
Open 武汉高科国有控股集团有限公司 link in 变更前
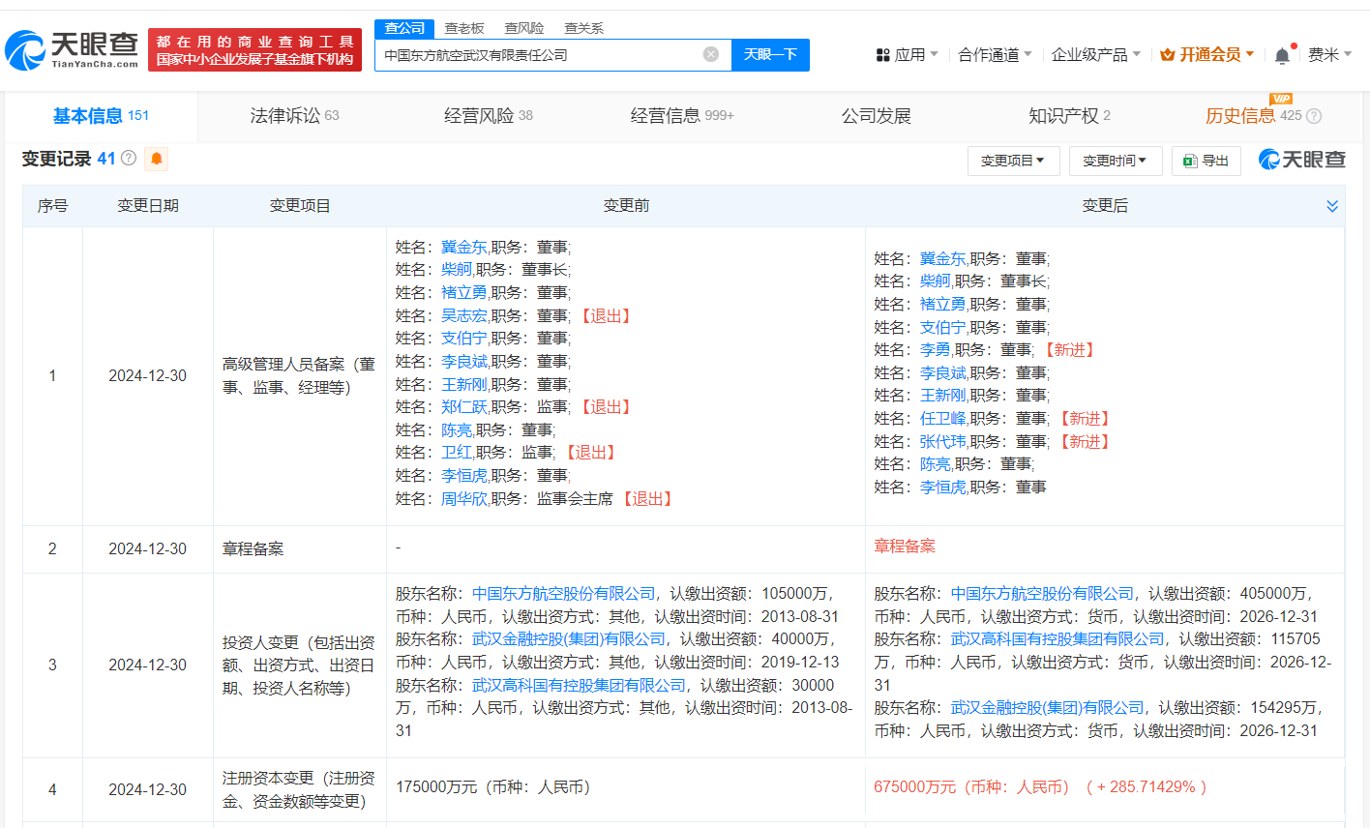580,686
